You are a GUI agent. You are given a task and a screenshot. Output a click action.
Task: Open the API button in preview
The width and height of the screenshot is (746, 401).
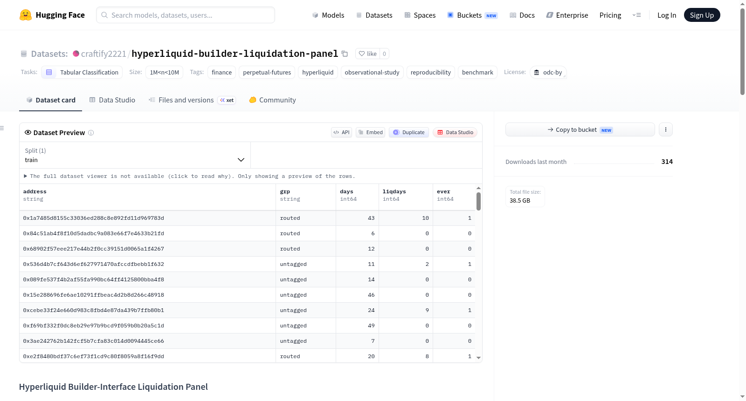pyautogui.click(x=341, y=132)
